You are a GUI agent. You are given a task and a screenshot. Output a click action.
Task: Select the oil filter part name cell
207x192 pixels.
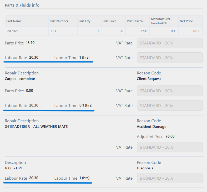[x=13, y=31]
